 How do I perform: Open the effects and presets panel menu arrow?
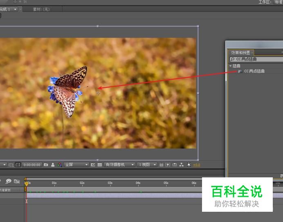click(x=282, y=52)
